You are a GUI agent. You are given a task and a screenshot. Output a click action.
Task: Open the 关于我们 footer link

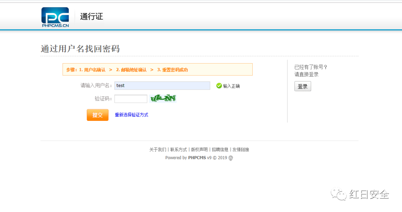[158, 150]
